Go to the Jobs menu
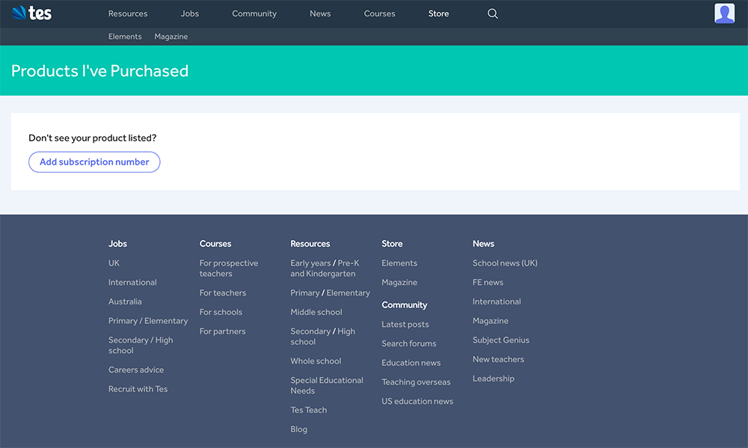748x448 pixels. pos(190,13)
